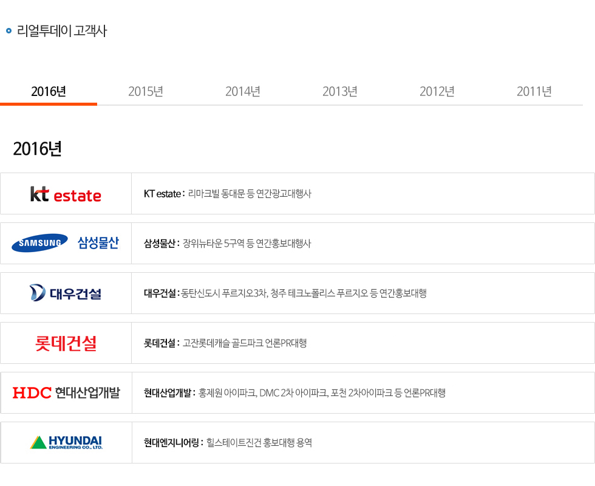Image resolution: width=595 pixels, height=486 pixels.
Task: Click the blue bullet before 리얼투데이 고객사
Action: pyautogui.click(x=8, y=31)
